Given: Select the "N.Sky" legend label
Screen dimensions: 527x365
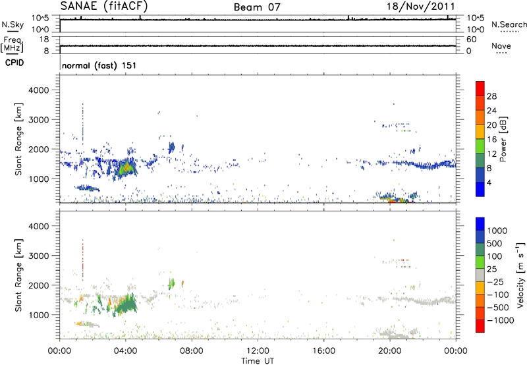Looking at the screenshot, I should tap(13, 24).
